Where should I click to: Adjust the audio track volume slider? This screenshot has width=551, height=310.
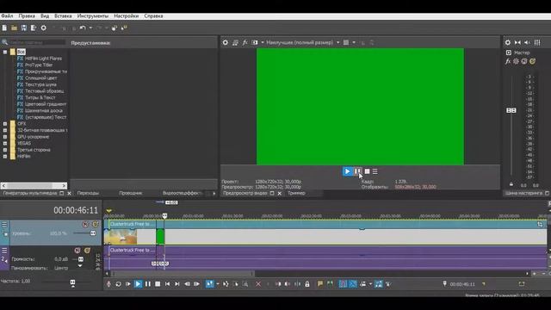(80, 259)
